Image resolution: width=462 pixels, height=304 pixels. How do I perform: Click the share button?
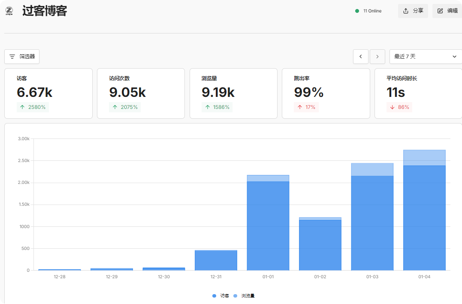(413, 11)
